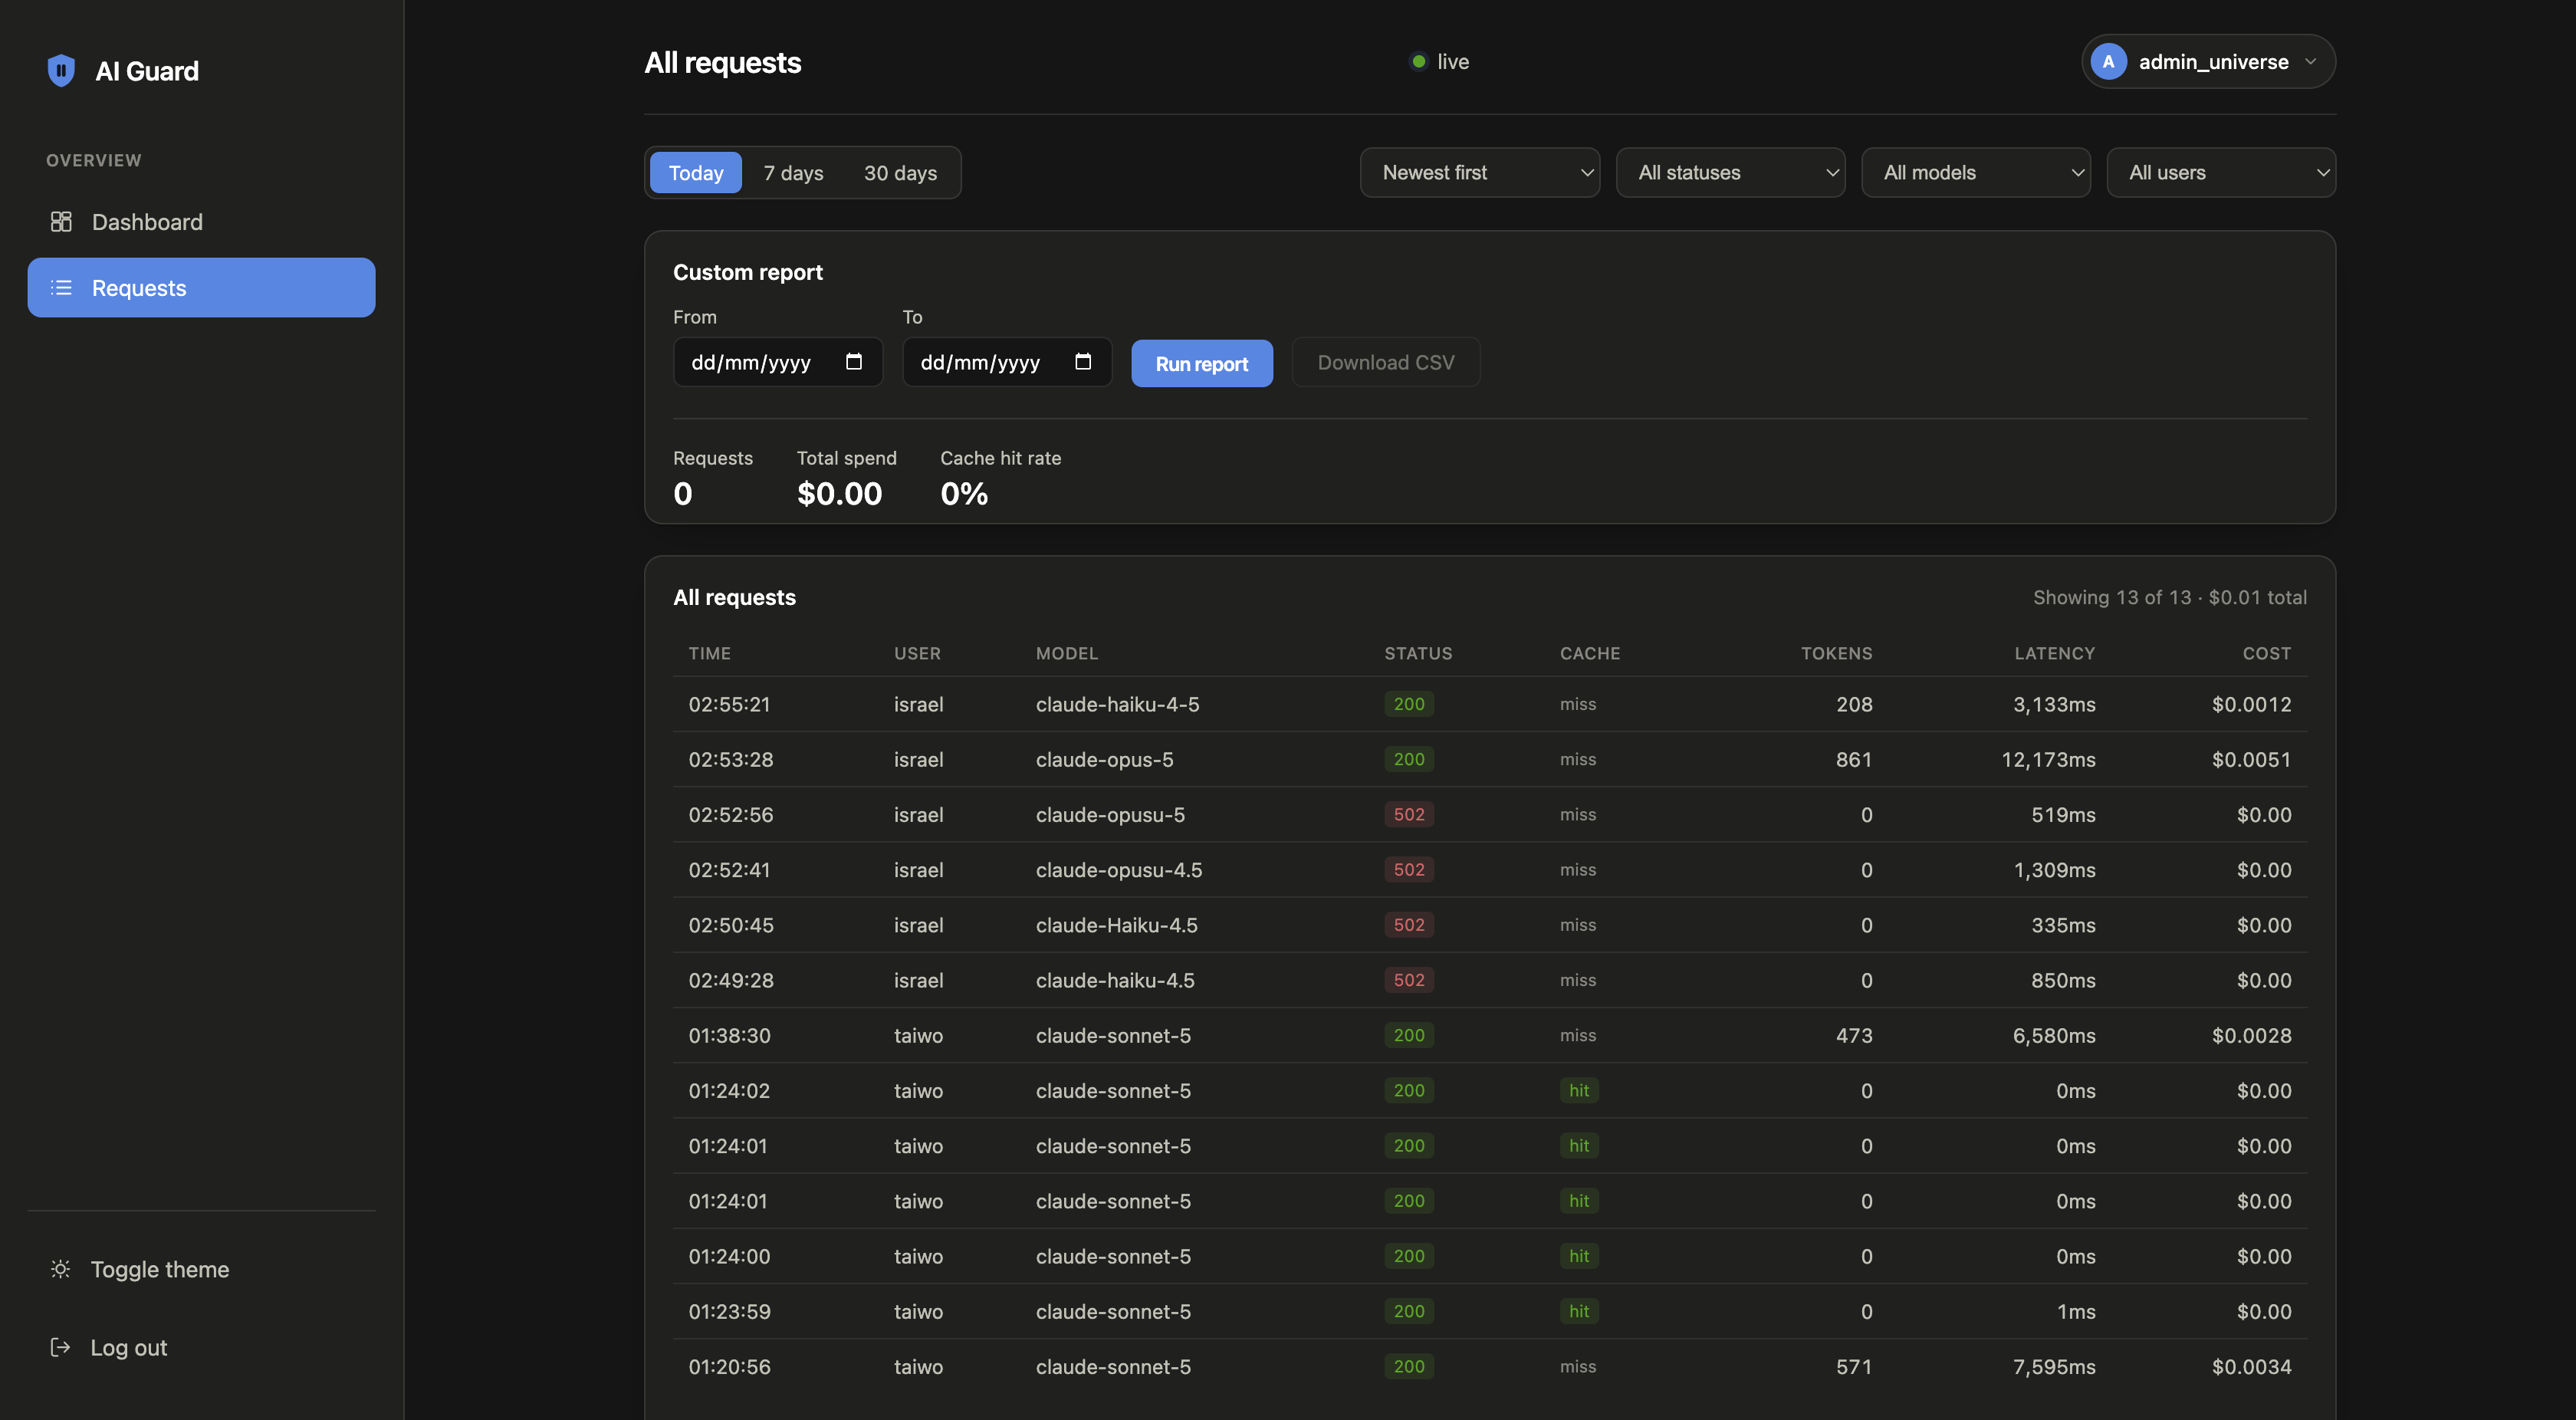Click the $0.0034 cost value
Image resolution: width=2576 pixels, height=1420 pixels.
coord(2252,1366)
